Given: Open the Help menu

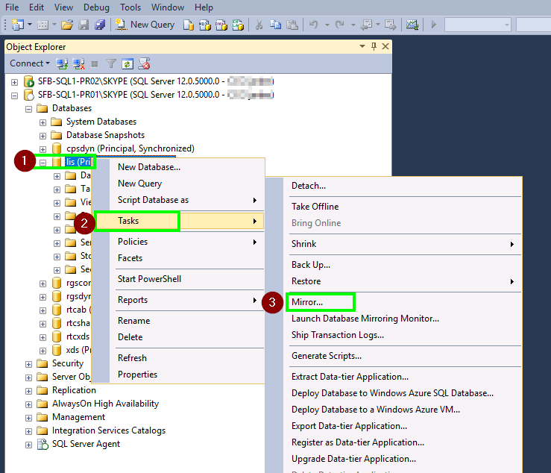Looking at the screenshot, I should click(x=204, y=7).
